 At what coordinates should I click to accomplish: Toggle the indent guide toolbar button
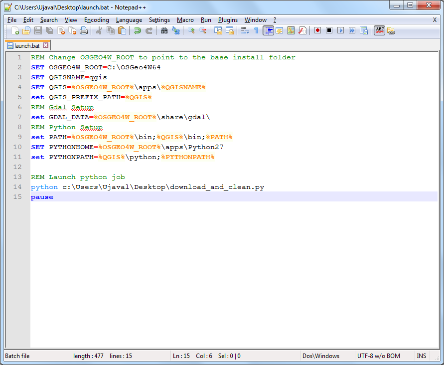click(269, 30)
